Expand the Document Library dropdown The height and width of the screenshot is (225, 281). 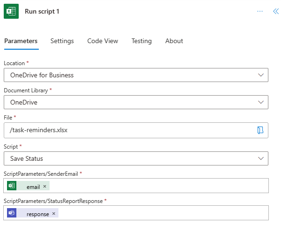click(x=260, y=102)
